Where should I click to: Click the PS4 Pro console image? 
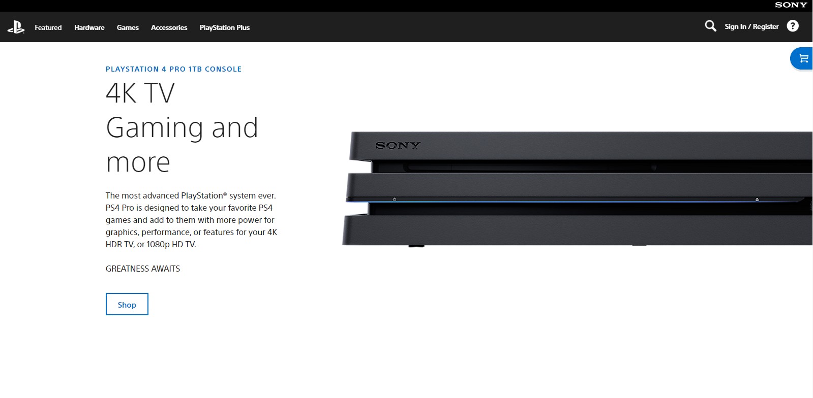[x=577, y=189]
